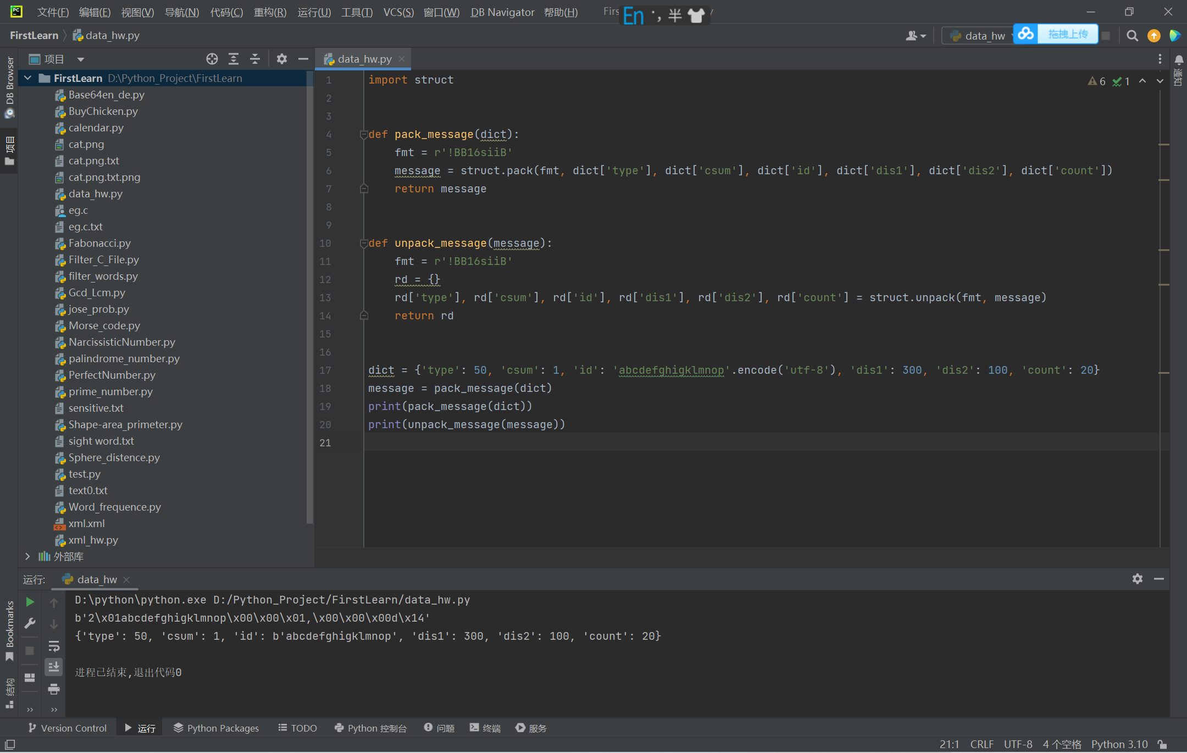The width and height of the screenshot is (1187, 753).
Task: Switch IME half-width mode toggle
Action: pos(675,15)
